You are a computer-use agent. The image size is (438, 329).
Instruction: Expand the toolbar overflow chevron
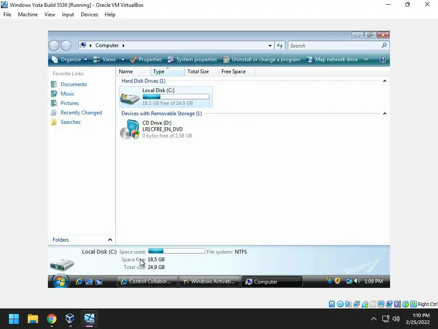click(x=366, y=59)
